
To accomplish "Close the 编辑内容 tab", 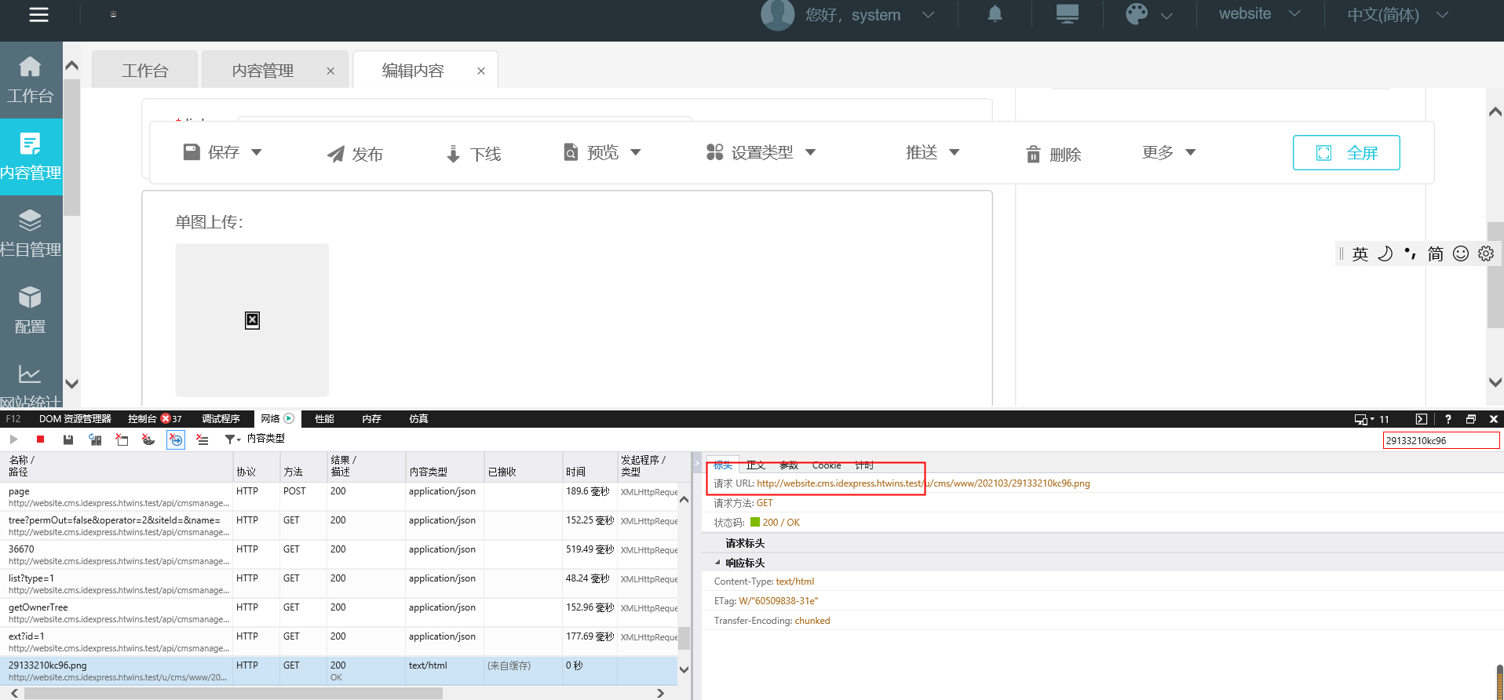I will [481, 71].
